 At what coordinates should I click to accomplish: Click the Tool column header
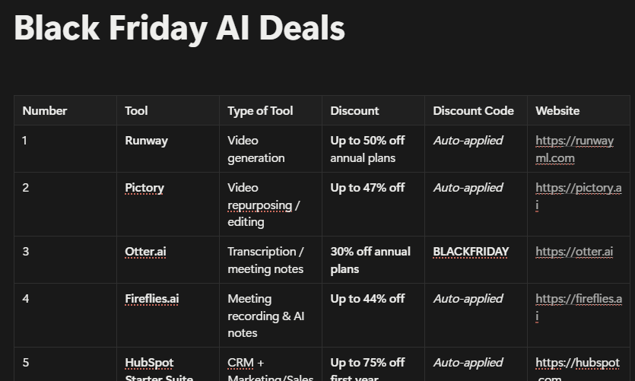coord(137,111)
